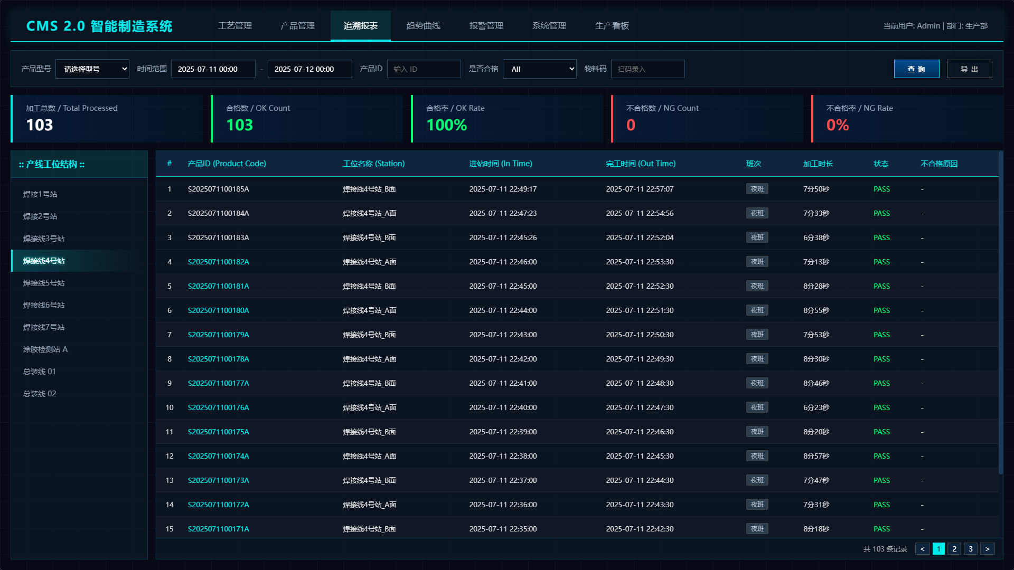The width and height of the screenshot is (1014, 570).
Task: Go to the previous results page arrow
Action: coord(922,549)
